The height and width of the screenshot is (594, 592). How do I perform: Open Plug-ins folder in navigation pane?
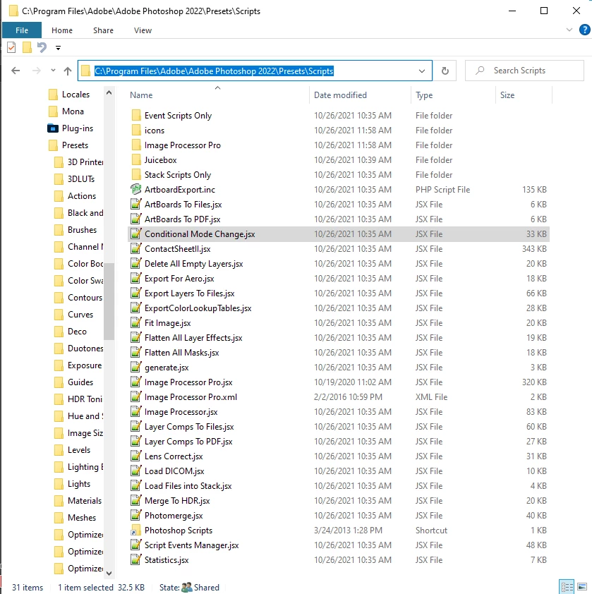[x=78, y=128]
